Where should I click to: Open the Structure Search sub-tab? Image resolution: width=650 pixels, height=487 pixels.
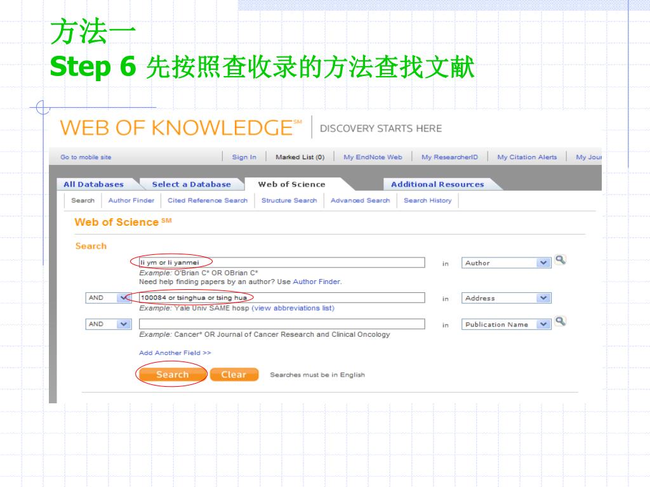click(289, 200)
